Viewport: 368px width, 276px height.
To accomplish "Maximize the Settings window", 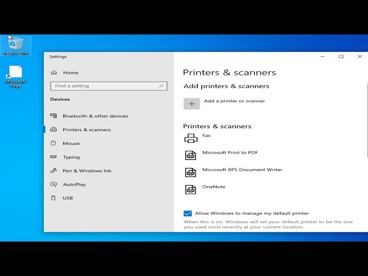I will pyautogui.click(x=341, y=56).
